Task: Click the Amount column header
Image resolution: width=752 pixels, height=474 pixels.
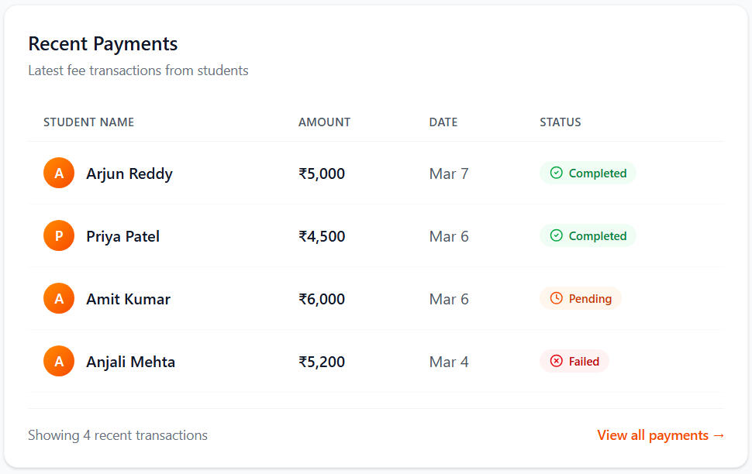Action: pyautogui.click(x=324, y=122)
